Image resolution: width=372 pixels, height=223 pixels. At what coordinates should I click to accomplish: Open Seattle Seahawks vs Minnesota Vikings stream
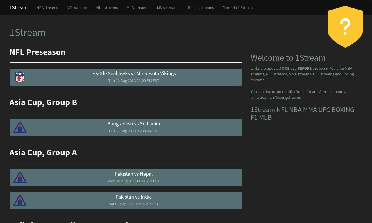(126, 77)
